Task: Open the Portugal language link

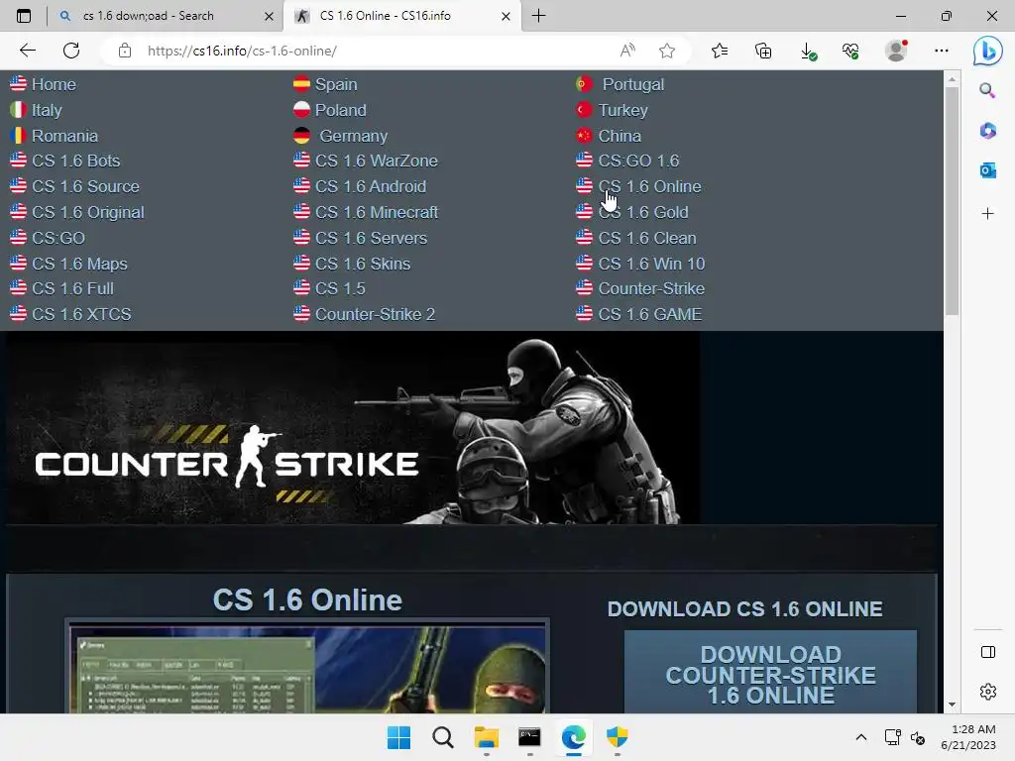Action: [633, 84]
